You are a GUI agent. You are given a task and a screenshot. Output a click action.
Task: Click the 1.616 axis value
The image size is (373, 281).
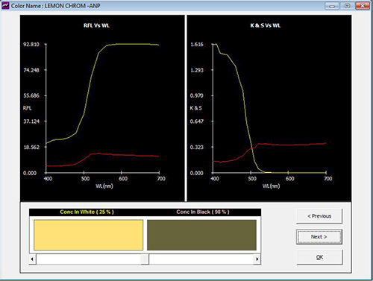[x=197, y=45]
